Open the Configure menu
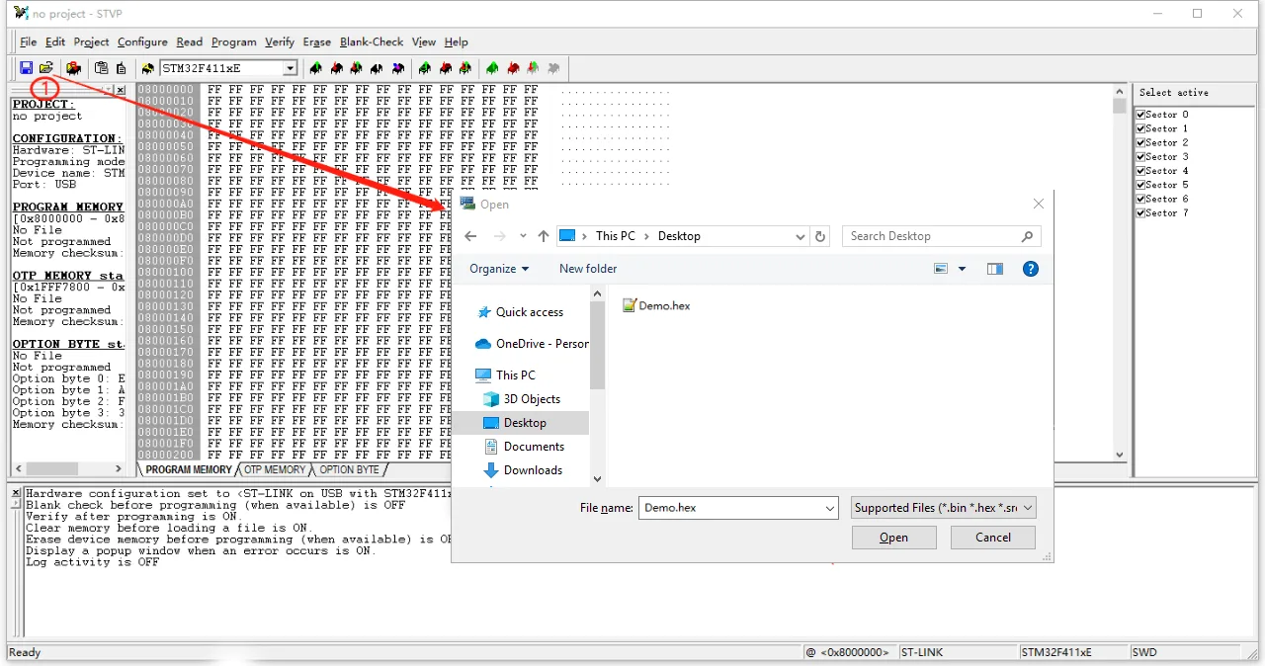Screen dimensions: 1265x666 point(142,42)
